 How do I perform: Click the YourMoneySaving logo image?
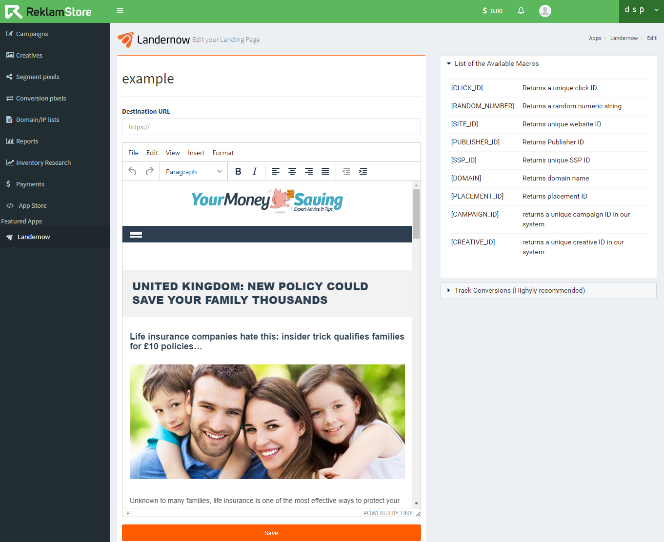pyautogui.click(x=267, y=201)
